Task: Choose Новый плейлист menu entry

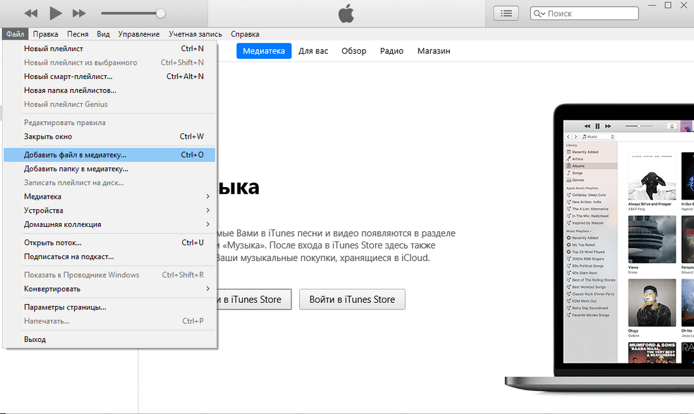Action: click(x=109, y=48)
